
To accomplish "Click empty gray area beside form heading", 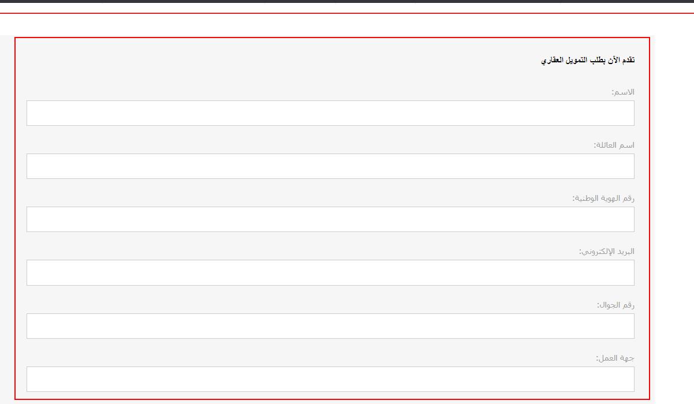I will click(277, 60).
